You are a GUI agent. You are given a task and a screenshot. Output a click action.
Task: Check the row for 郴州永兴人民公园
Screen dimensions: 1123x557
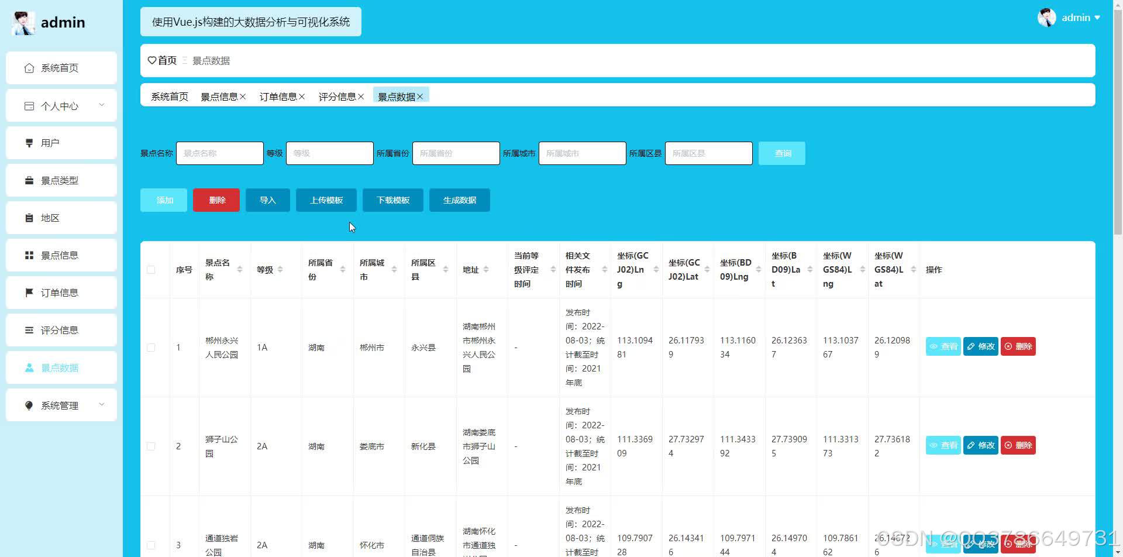pyautogui.click(x=151, y=348)
